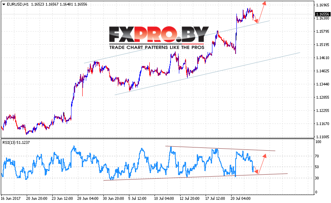
Task: Click price scale value 1.16965
Action: coord(323,5)
